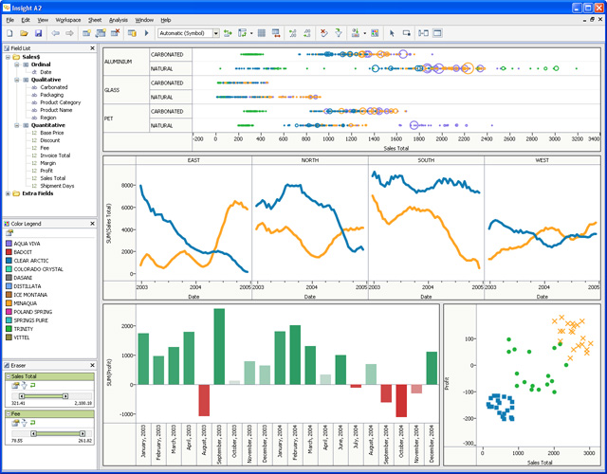Select the Shipment Days field

click(x=59, y=185)
